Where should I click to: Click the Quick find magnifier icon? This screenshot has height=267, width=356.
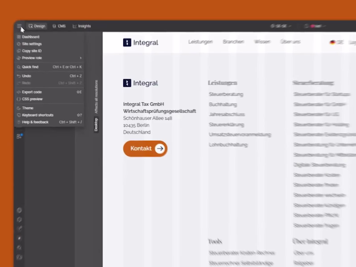pos(19,67)
